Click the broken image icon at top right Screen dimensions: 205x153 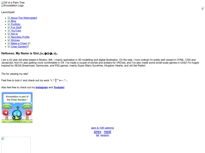tap(203, 8)
